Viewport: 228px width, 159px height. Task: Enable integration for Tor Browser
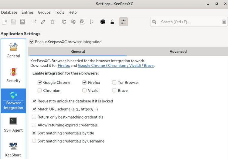click(114, 83)
